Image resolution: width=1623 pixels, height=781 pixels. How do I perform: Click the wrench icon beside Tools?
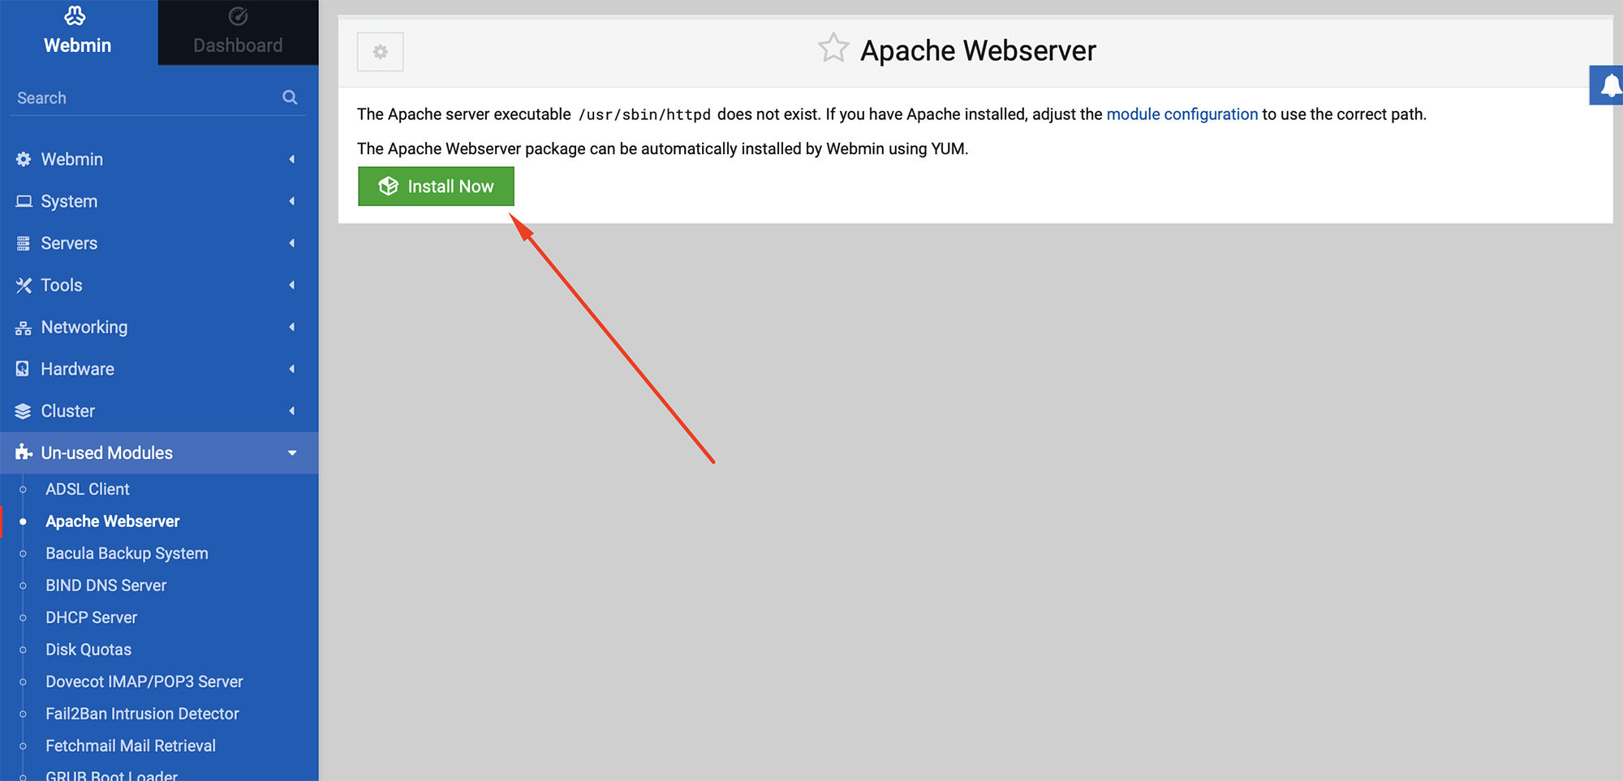24,285
